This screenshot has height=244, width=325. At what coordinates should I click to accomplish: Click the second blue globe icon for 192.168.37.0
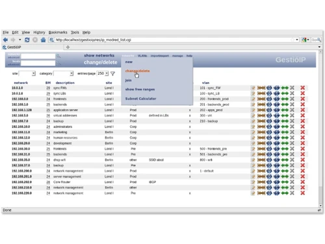(x=277, y=165)
